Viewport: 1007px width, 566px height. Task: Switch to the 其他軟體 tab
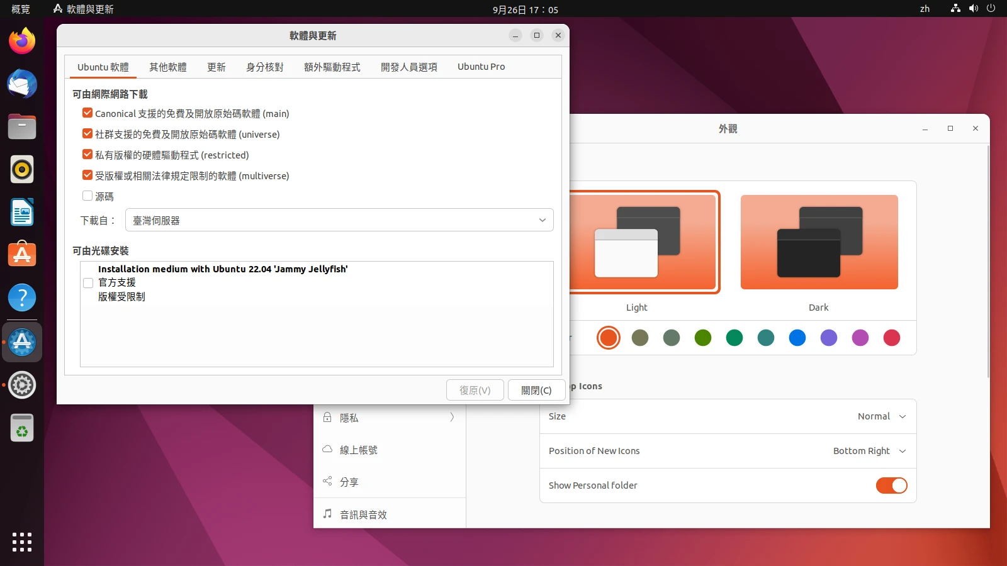pyautogui.click(x=167, y=67)
